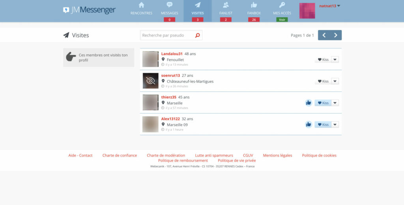This screenshot has height=205, width=404.
Task: Send a Kiss to Landalou31
Action: point(323,59)
